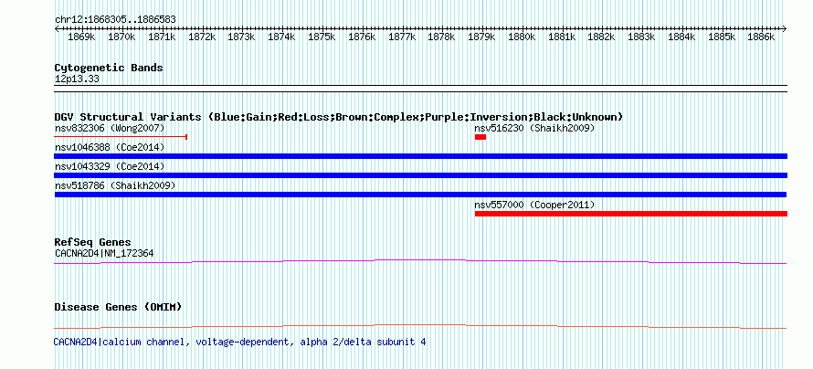Click the nsv1046388 (Coe2014) variant label
Screen dimensions: 813x369
110,147
